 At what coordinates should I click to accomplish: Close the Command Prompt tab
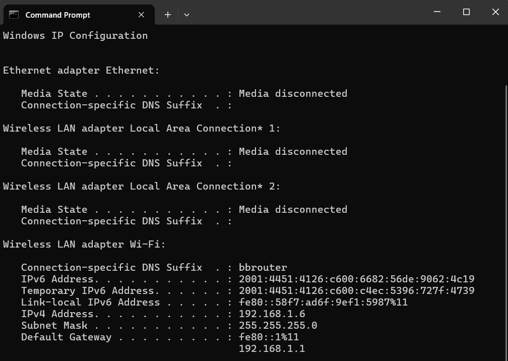(x=141, y=15)
